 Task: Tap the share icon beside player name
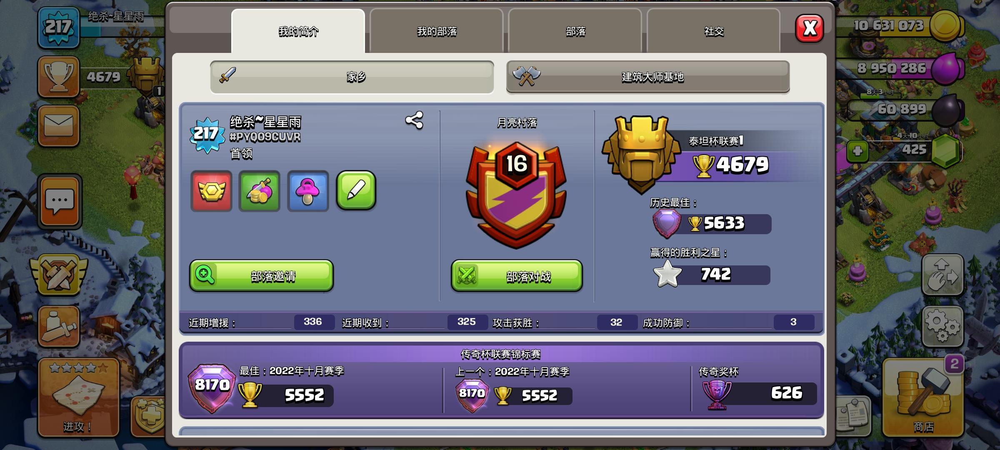[414, 120]
